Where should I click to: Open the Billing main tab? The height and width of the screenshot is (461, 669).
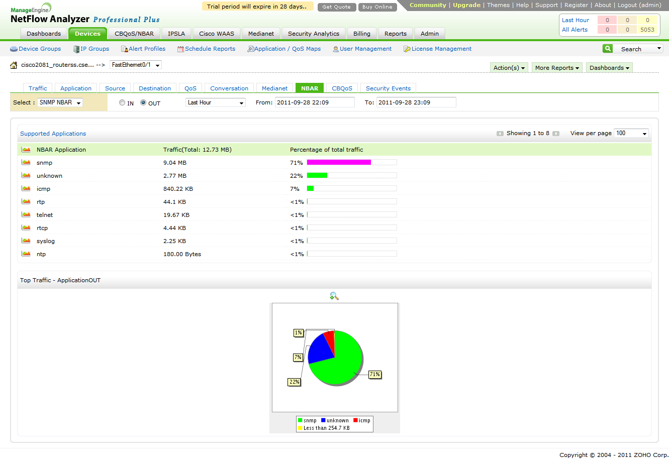pyautogui.click(x=362, y=34)
